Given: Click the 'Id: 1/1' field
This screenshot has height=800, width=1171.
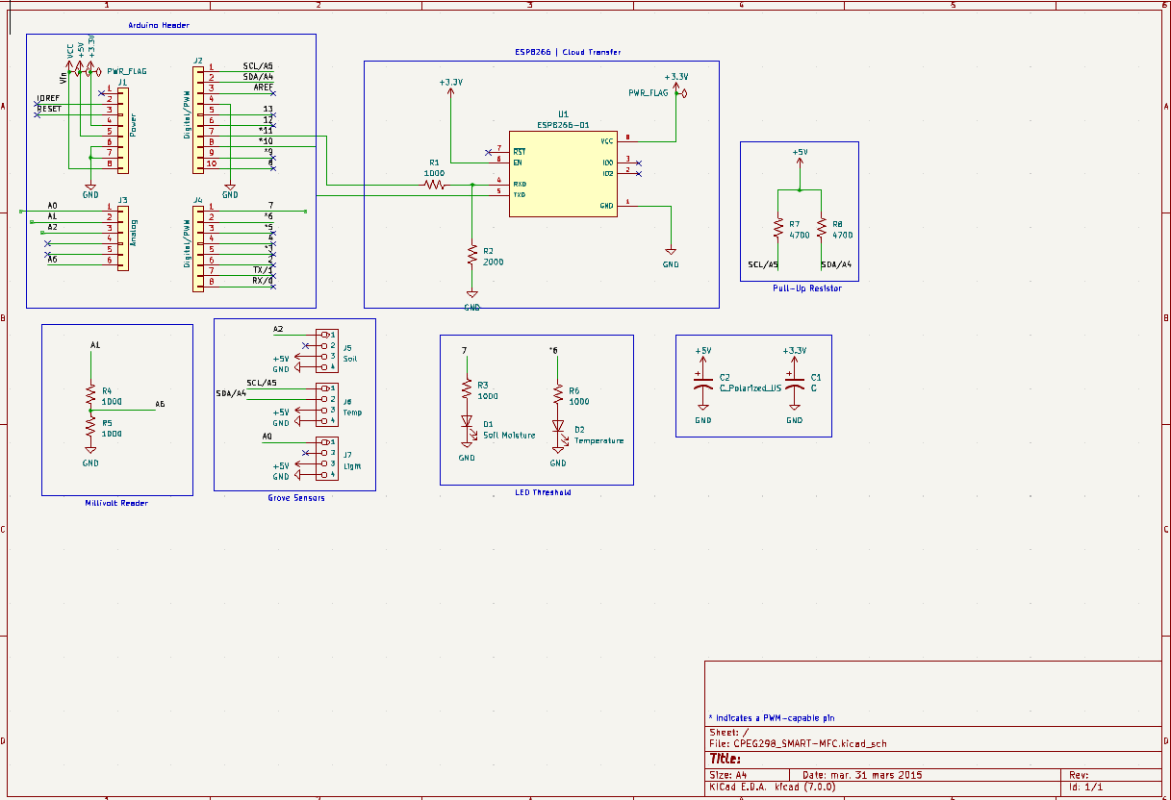Looking at the screenshot, I should click(x=1086, y=787).
